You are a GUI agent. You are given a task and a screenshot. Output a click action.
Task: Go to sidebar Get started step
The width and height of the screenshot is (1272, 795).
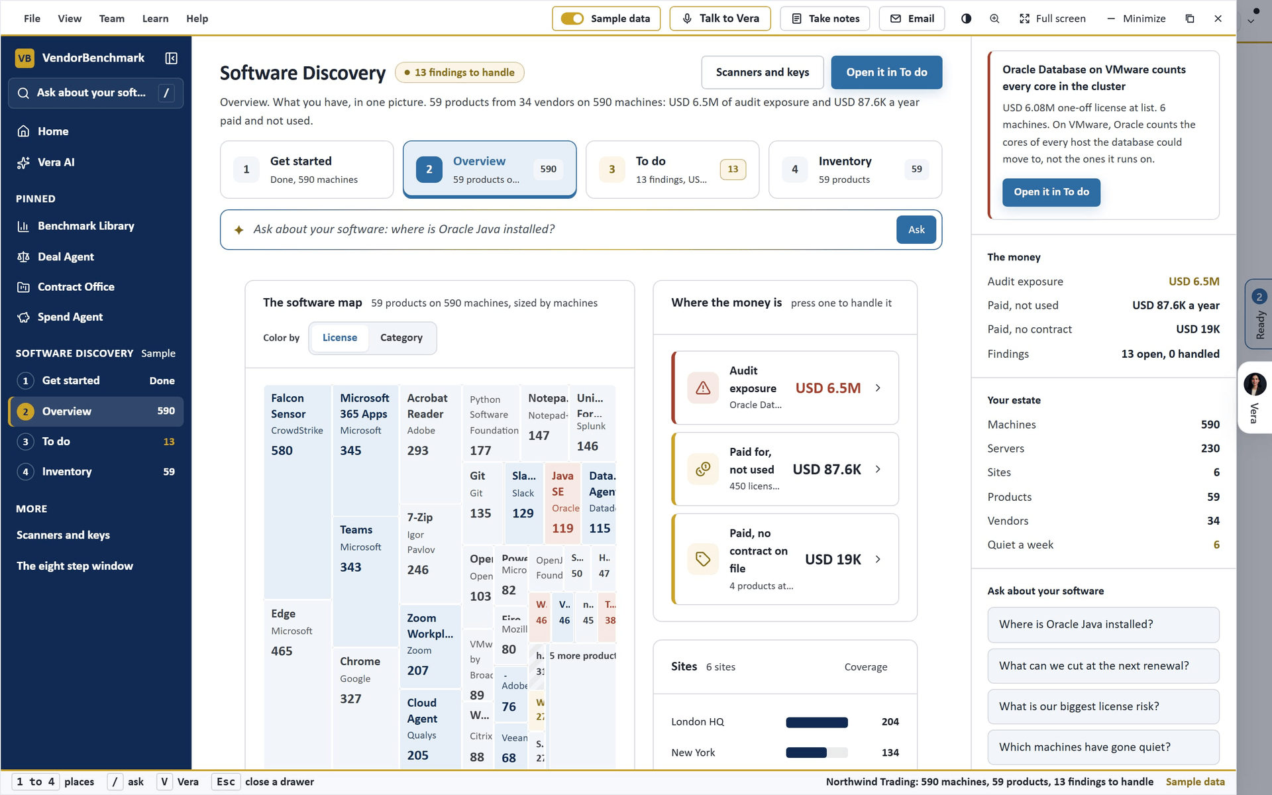point(96,381)
